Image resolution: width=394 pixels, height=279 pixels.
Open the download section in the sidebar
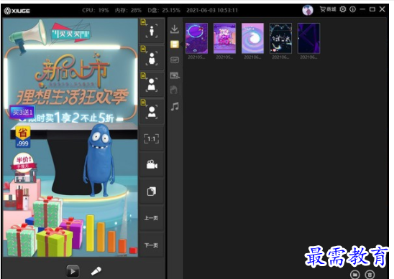click(x=175, y=29)
